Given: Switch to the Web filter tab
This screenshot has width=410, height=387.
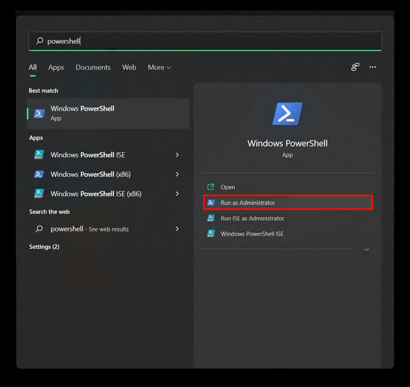Looking at the screenshot, I should point(129,68).
